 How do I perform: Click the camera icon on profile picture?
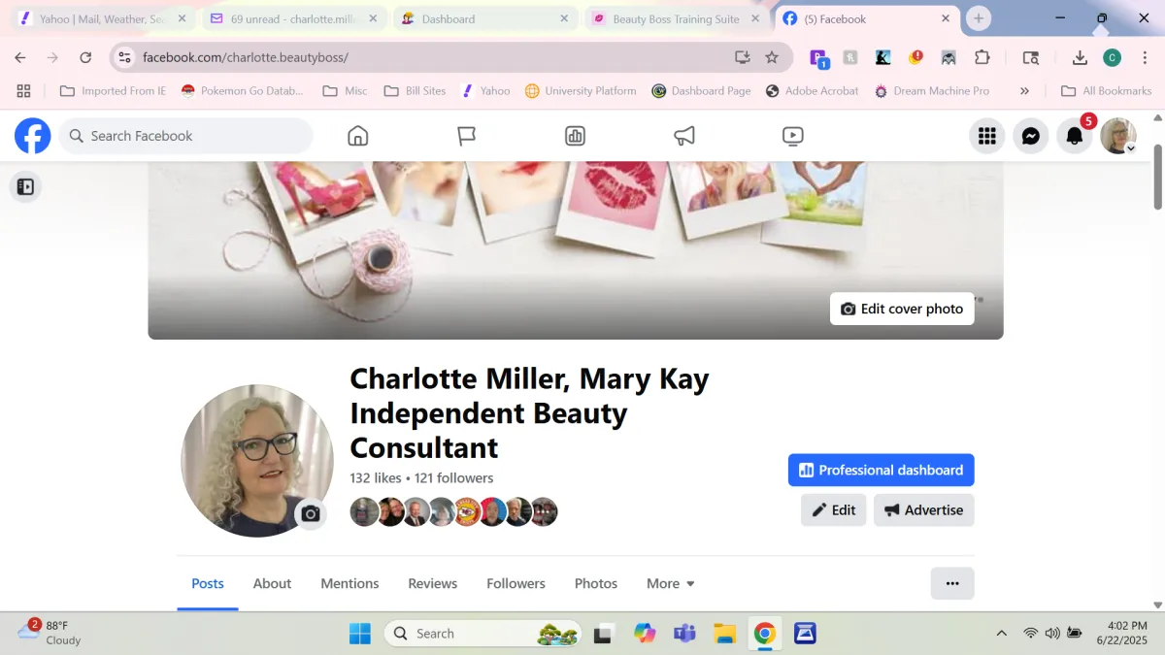pos(311,513)
